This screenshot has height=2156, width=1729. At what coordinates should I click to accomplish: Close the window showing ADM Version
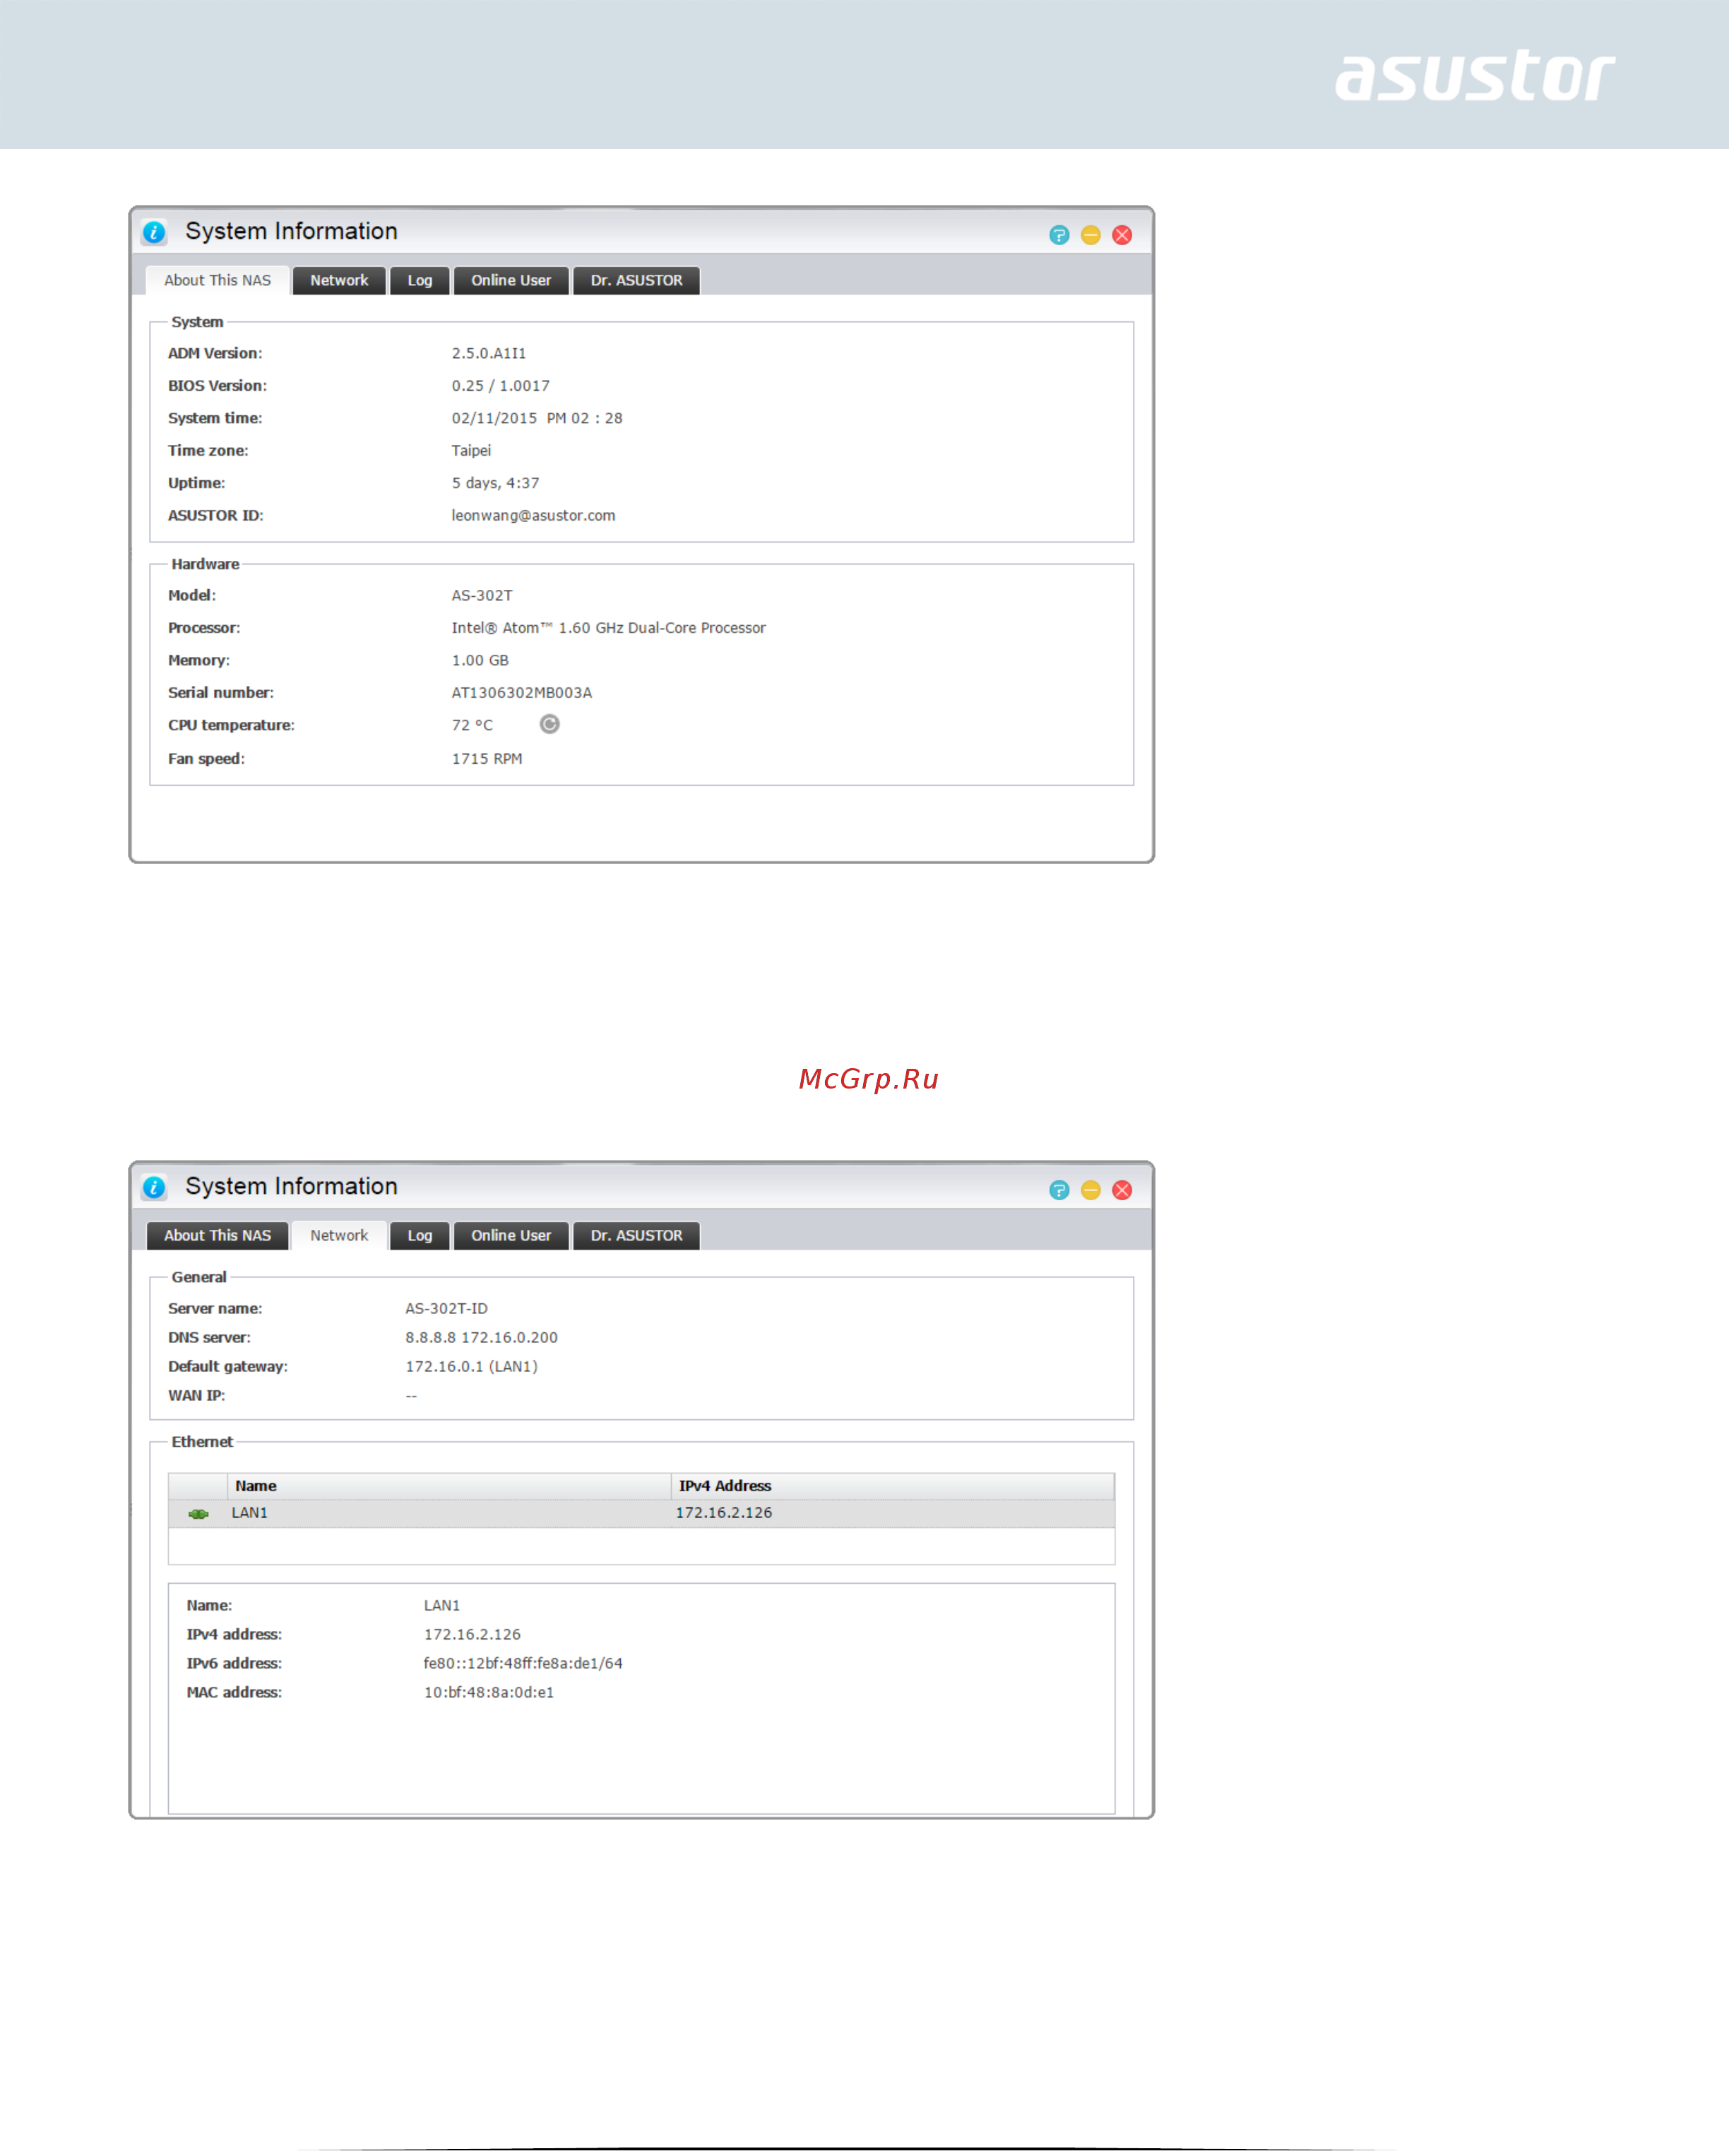click(x=1122, y=235)
